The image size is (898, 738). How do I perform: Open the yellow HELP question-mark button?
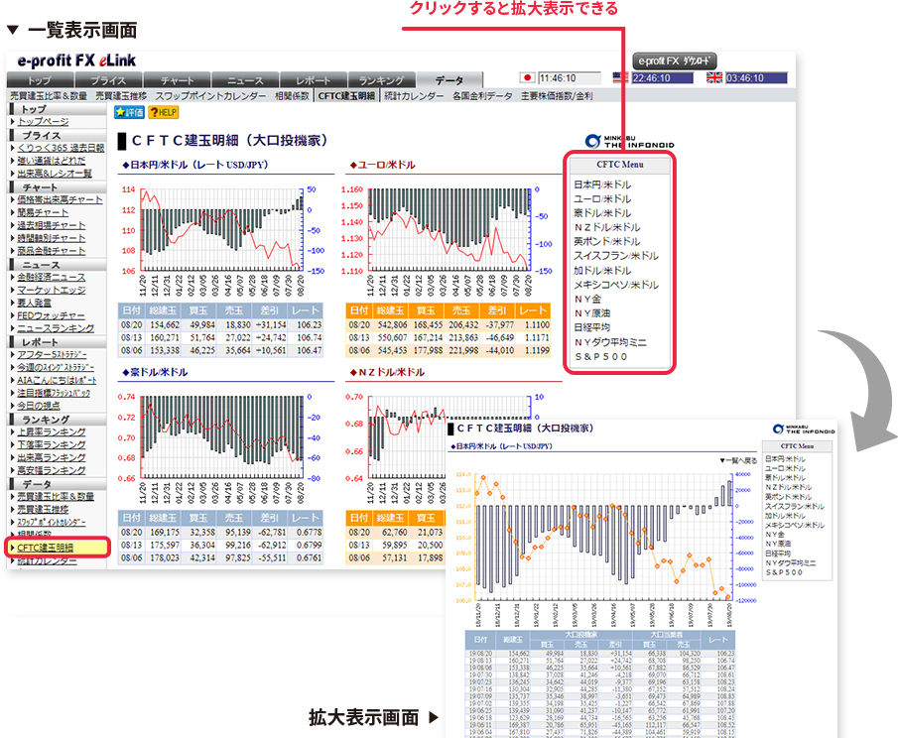(x=163, y=112)
